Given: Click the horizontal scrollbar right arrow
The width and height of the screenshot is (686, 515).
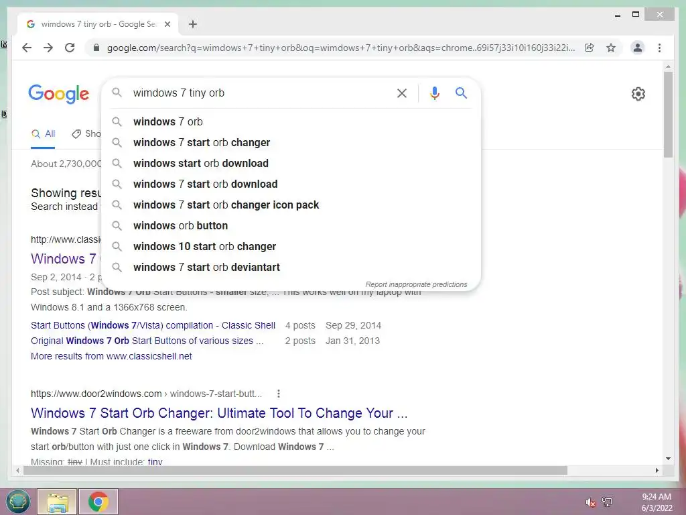Looking at the screenshot, I should tap(657, 470).
